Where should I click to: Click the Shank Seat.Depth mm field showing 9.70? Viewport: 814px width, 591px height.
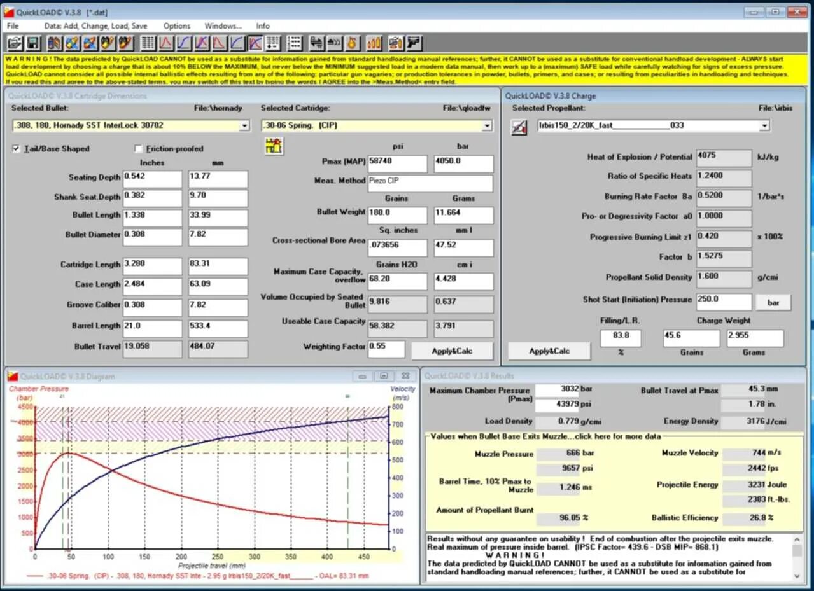click(218, 198)
